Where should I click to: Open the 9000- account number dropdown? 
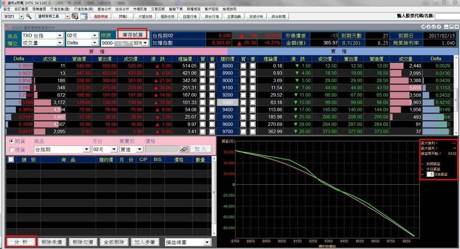(x=146, y=43)
